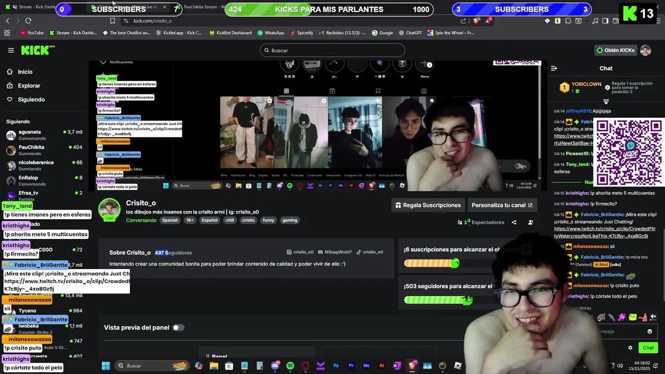Select the gaming tag chip
665x374 pixels.
[x=290, y=220]
